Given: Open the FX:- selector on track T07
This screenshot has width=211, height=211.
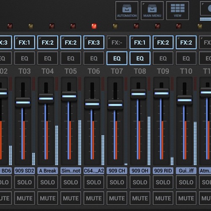Looking at the screenshot, I should pos(117,42).
